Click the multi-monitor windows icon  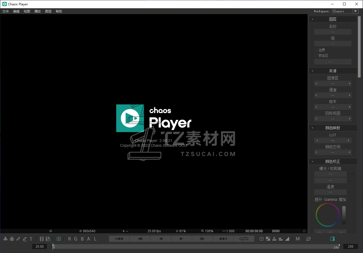pyautogui.click(x=309, y=239)
